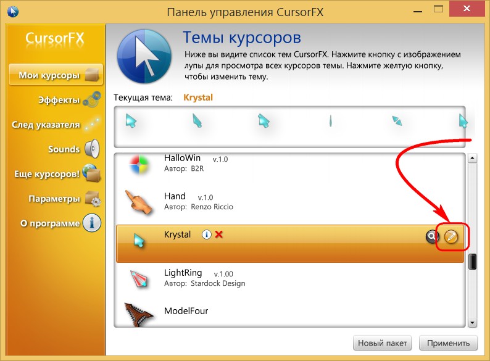Click the Параметры gear box icon
Viewport: 490px width, 361px height.
tap(93, 199)
